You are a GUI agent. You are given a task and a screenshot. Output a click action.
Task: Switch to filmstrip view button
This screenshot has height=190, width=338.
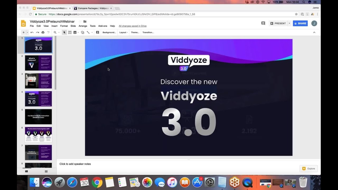26,171
